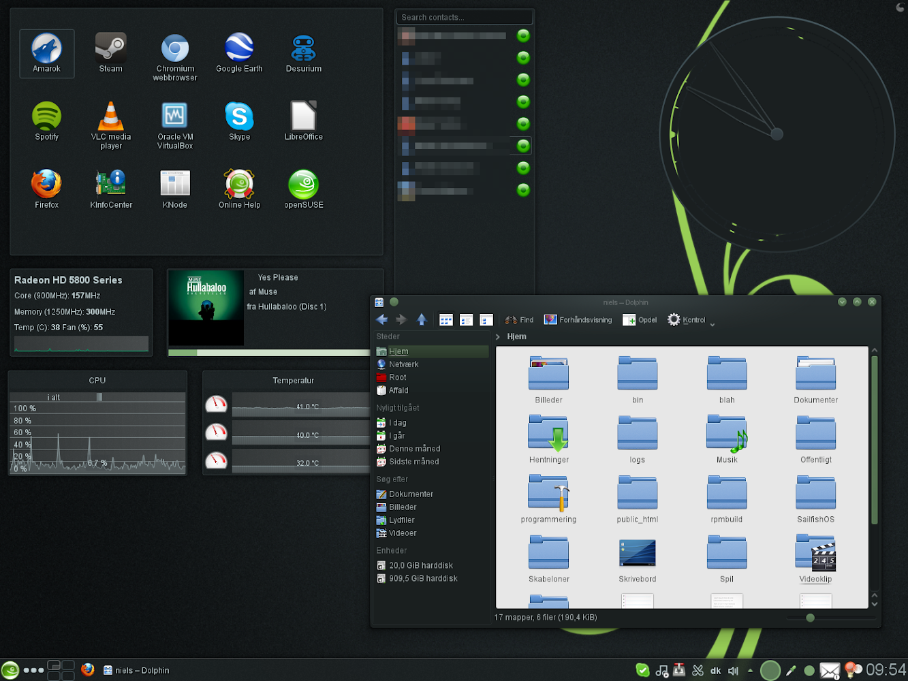Click the Search contacts field
This screenshot has height=681, width=908.
click(464, 17)
